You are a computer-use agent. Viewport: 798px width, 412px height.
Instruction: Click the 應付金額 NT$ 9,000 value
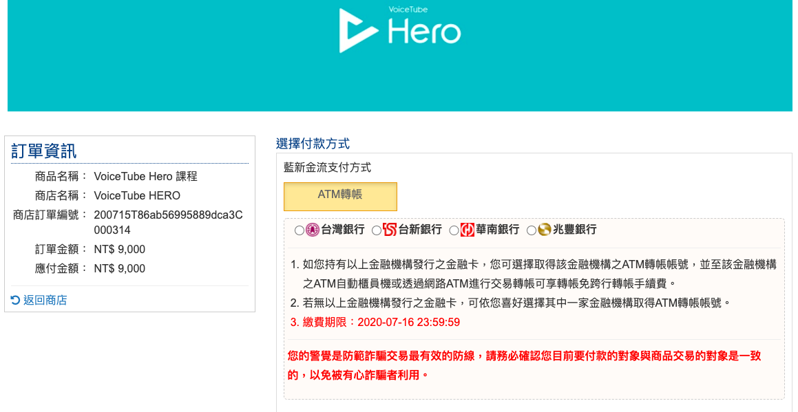pos(120,268)
